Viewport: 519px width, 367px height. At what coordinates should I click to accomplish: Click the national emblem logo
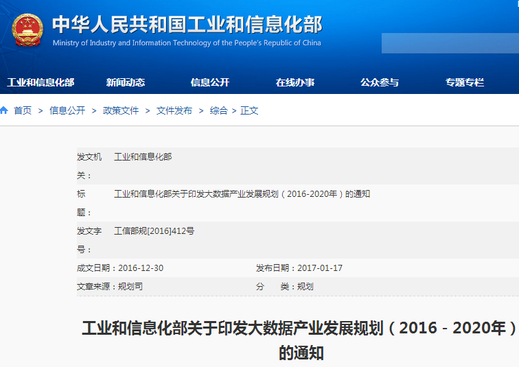[27, 30]
